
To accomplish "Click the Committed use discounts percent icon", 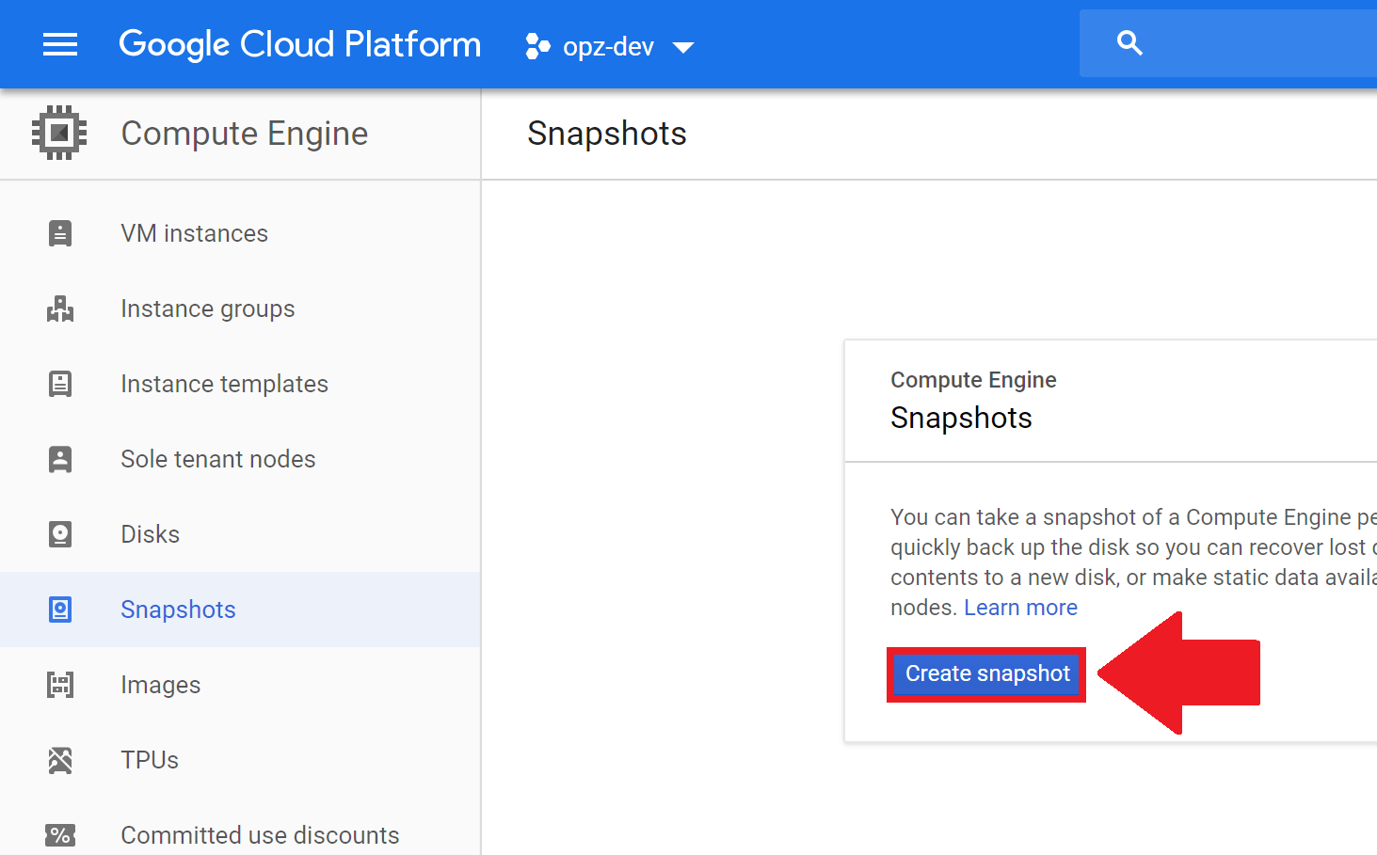I will [60, 835].
